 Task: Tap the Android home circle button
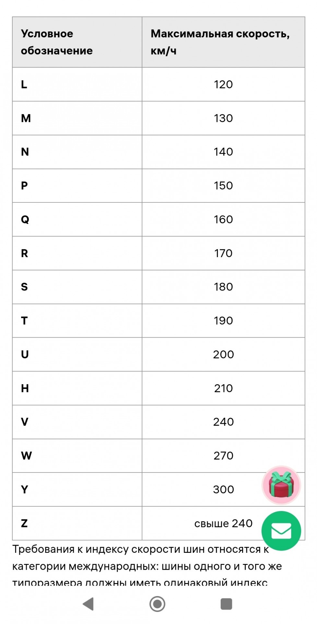tap(158, 604)
